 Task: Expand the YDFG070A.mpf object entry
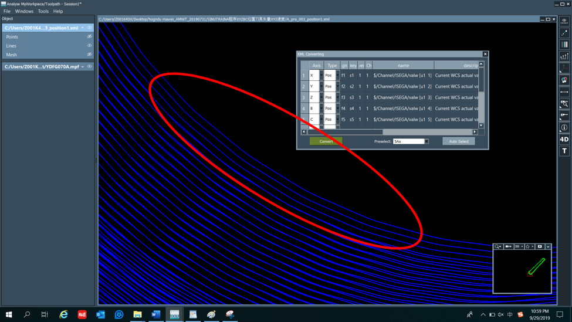click(83, 67)
